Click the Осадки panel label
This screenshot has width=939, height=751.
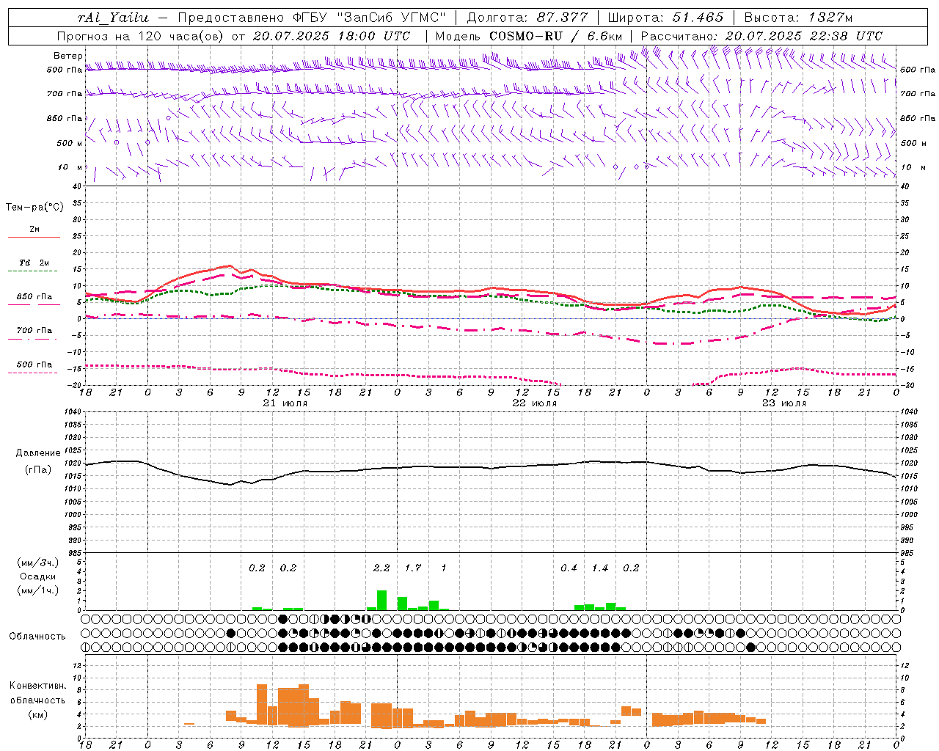(37, 576)
